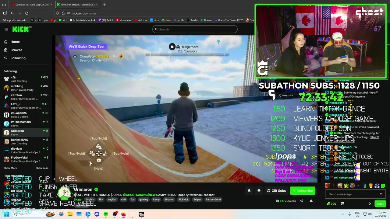
Task: Open mobbing channel in Following list
Action: pyautogui.click(x=26, y=88)
